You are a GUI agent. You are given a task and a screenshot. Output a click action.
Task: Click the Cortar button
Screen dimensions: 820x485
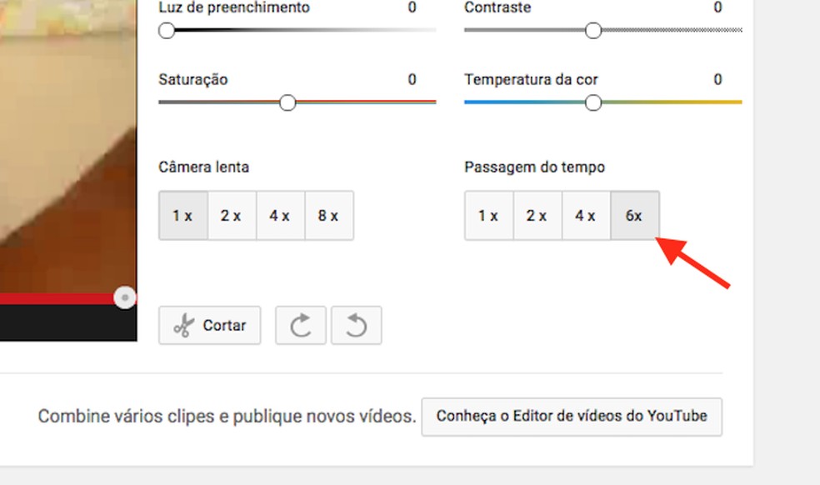[209, 326]
